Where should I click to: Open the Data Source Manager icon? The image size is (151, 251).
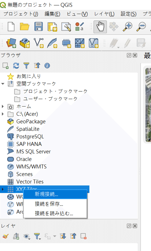click(11, 43)
